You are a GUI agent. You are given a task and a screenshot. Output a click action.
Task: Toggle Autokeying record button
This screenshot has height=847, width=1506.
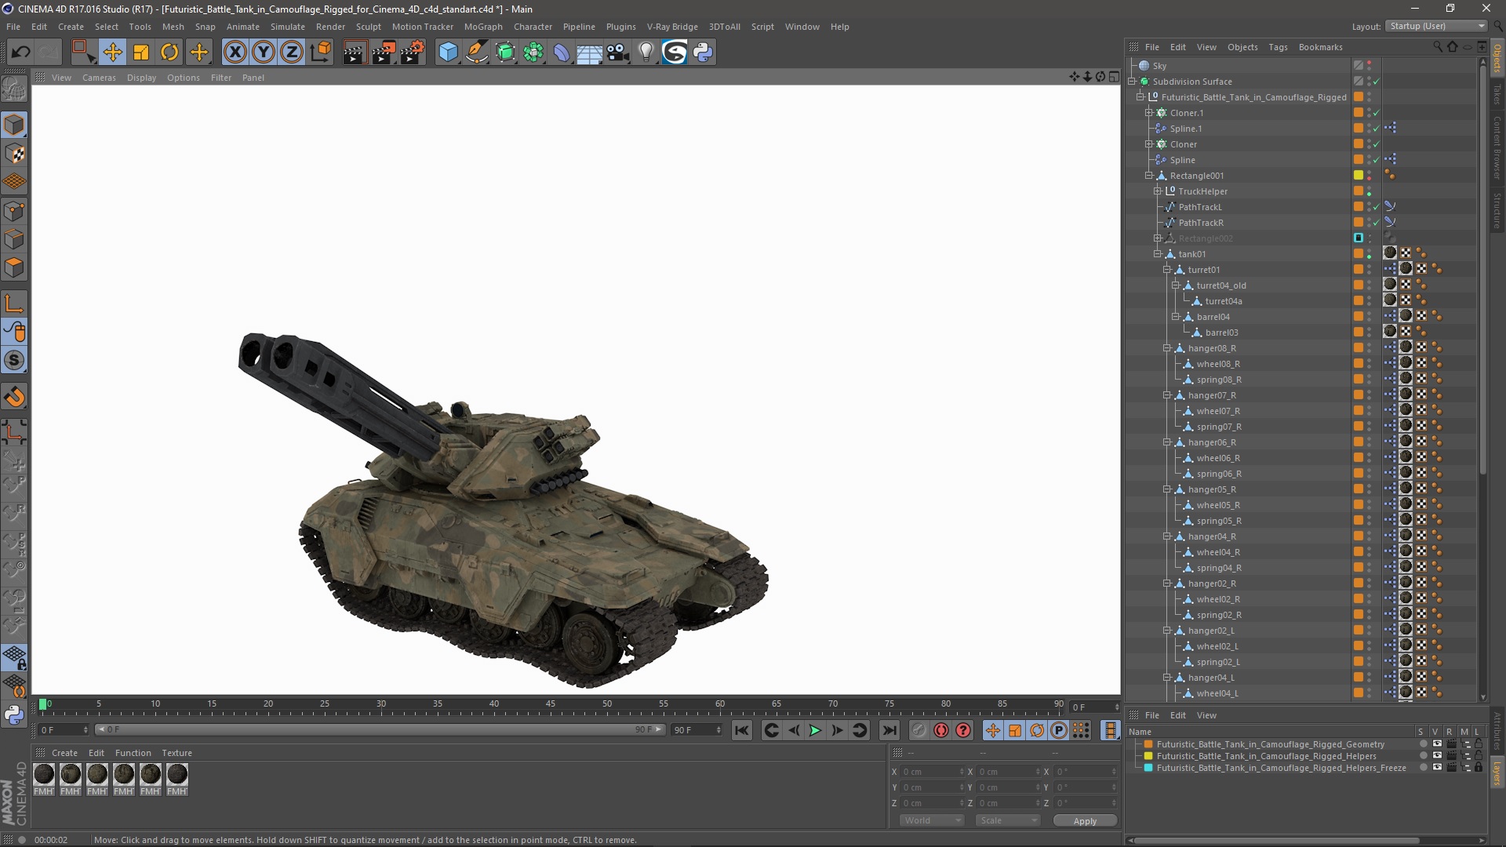940,730
